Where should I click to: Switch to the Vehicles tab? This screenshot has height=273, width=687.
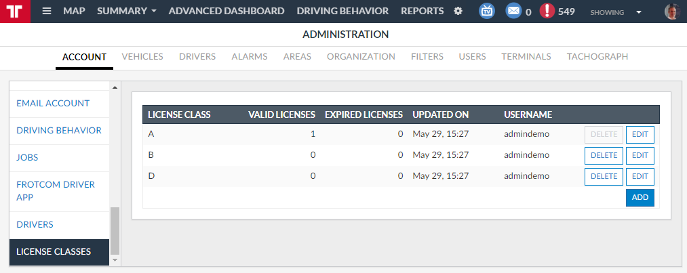(142, 57)
